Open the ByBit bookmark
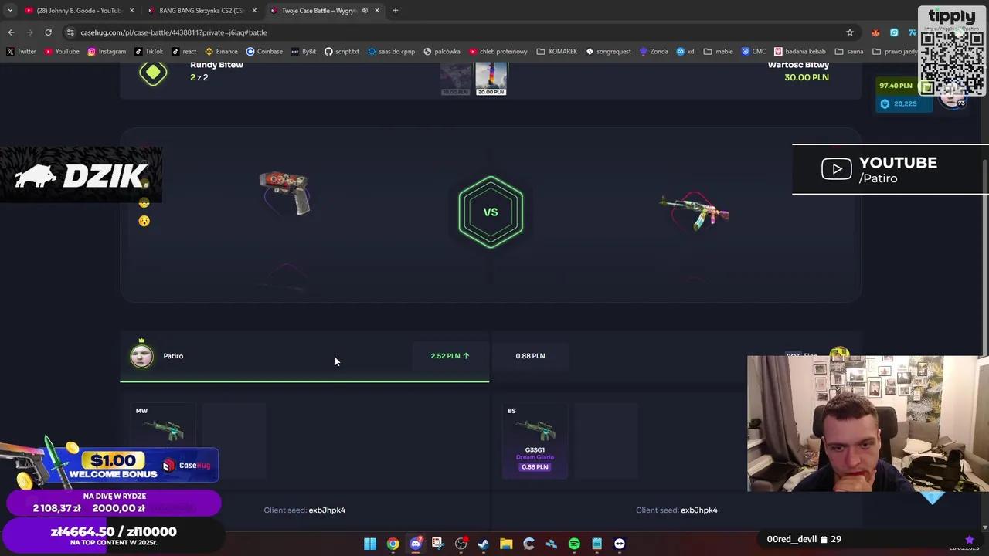Image resolution: width=989 pixels, height=556 pixels. (x=304, y=52)
